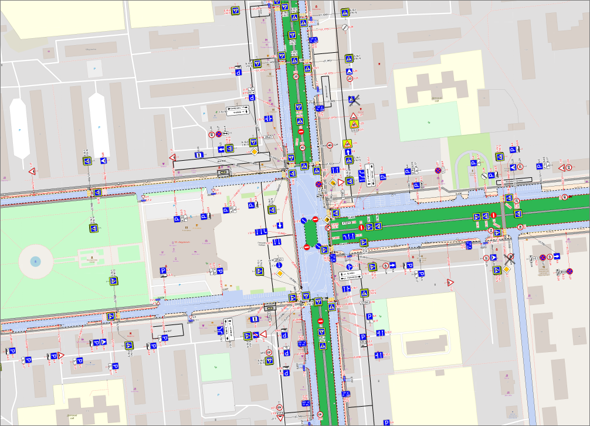Click the yellow diamond sign beside the eastern side street
Screen dimensions: 590x426
tap(507, 269)
